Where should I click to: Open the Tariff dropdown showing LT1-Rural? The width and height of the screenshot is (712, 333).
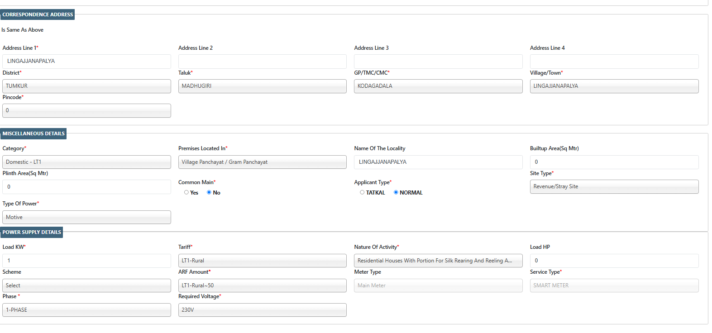pos(262,261)
